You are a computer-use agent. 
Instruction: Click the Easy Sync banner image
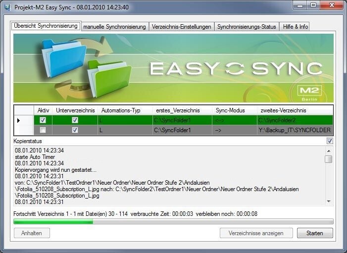(x=173, y=68)
